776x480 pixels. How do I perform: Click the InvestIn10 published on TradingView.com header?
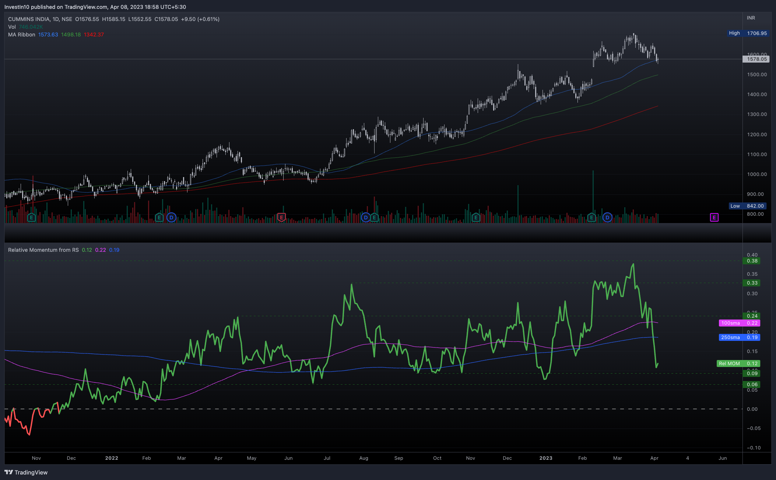(95, 7)
